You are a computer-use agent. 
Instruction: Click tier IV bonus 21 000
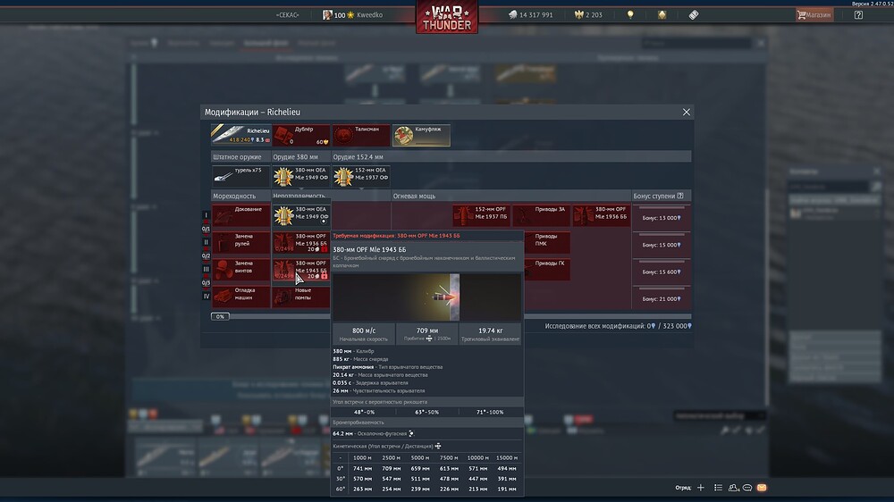pyautogui.click(x=662, y=298)
